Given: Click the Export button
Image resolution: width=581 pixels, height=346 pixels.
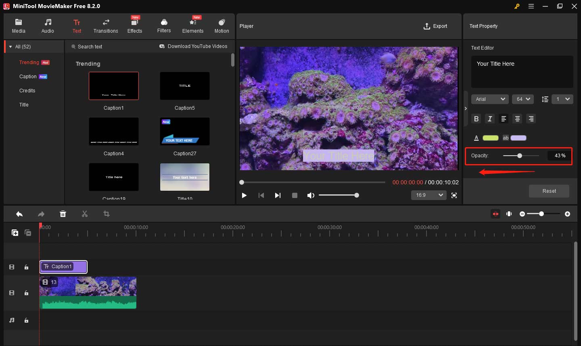Looking at the screenshot, I should (x=435, y=26).
